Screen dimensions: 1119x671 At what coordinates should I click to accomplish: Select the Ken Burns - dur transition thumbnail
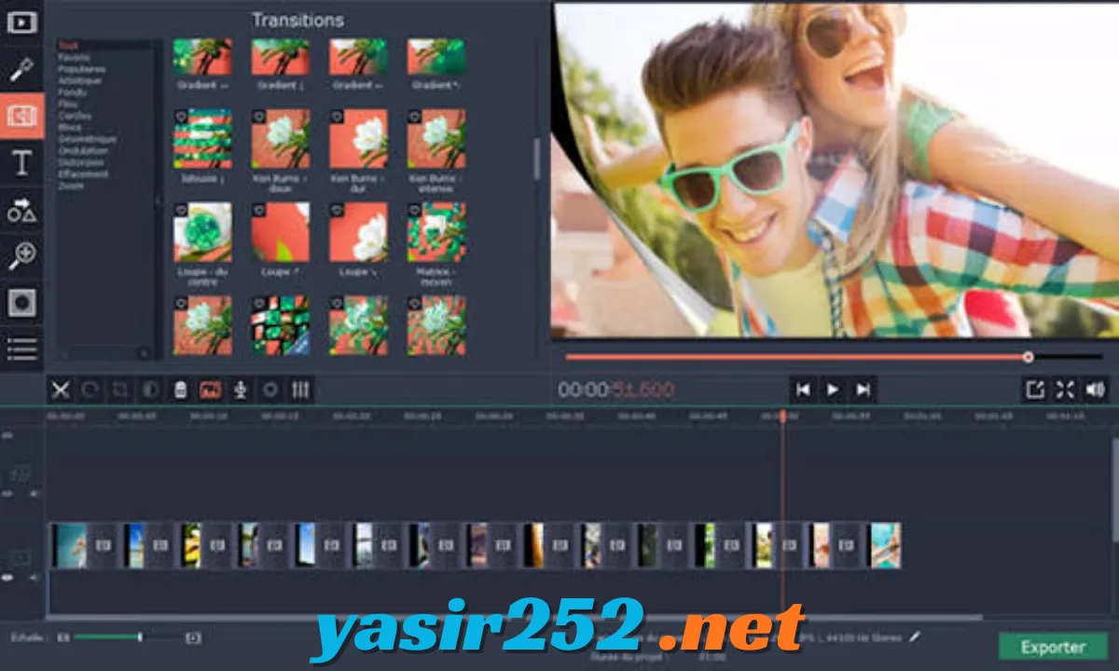point(359,139)
